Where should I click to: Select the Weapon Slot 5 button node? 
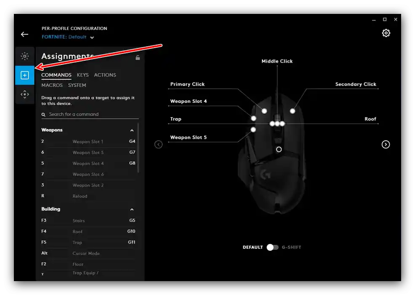pyautogui.click(x=253, y=130)
